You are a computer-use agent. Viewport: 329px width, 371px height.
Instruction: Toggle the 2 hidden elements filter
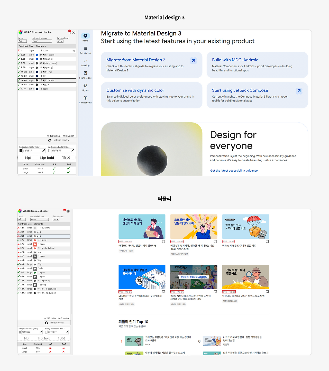tap(69, 136)
